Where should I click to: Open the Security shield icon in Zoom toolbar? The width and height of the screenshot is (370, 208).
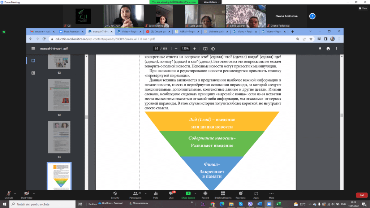(x=115, y=194)
